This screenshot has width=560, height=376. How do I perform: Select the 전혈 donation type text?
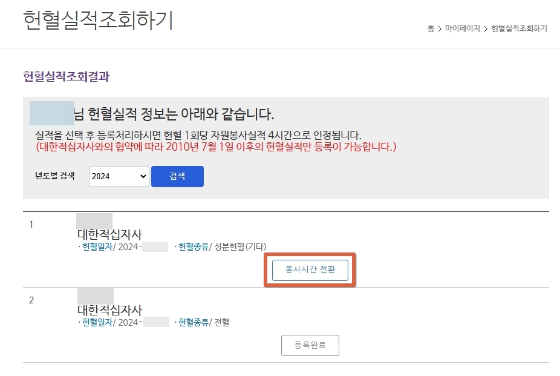pyautogui.click(x=222, y=323)
